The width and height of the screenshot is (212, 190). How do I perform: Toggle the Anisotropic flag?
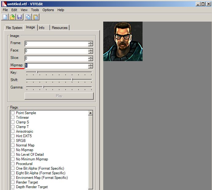pos(13,131)
